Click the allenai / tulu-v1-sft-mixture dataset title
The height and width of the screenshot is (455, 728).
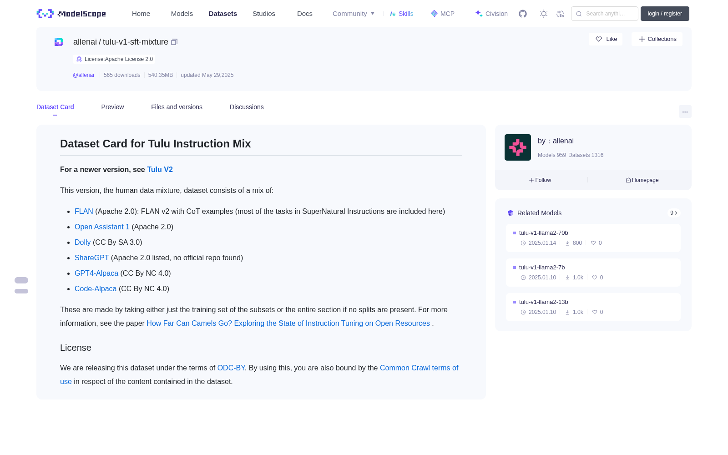click(121, 42)
